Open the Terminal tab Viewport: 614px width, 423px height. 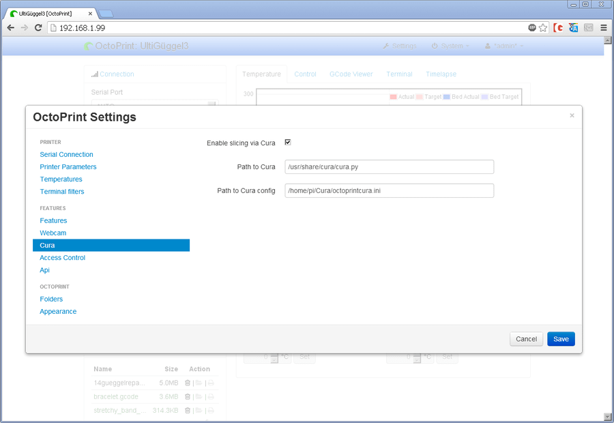399,74
